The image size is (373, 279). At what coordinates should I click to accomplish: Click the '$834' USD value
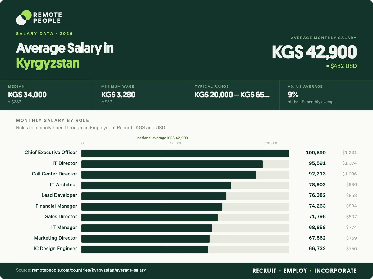click(351, 206)
